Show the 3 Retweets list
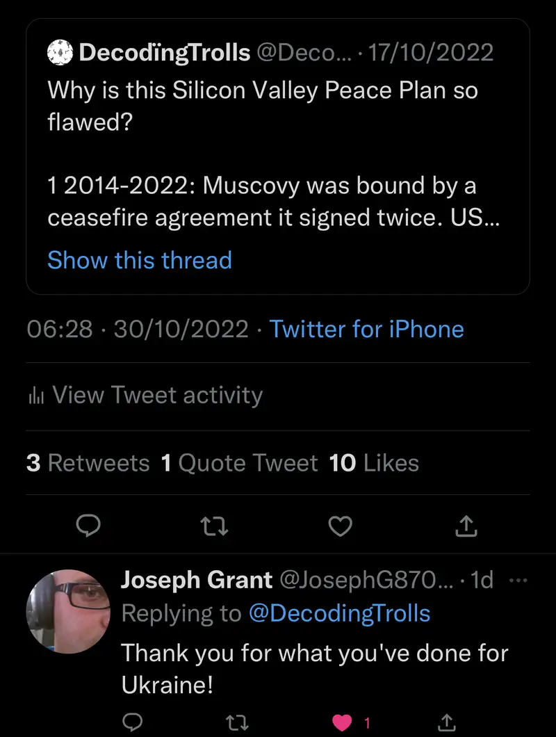556x737 pixels. [88, 463]
